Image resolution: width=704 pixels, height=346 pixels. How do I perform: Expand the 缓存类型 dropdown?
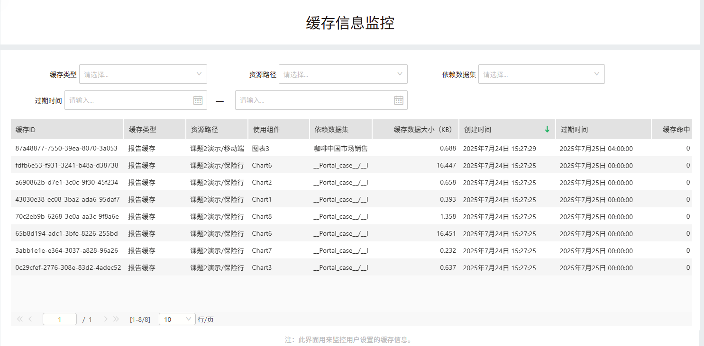[143, 74]
